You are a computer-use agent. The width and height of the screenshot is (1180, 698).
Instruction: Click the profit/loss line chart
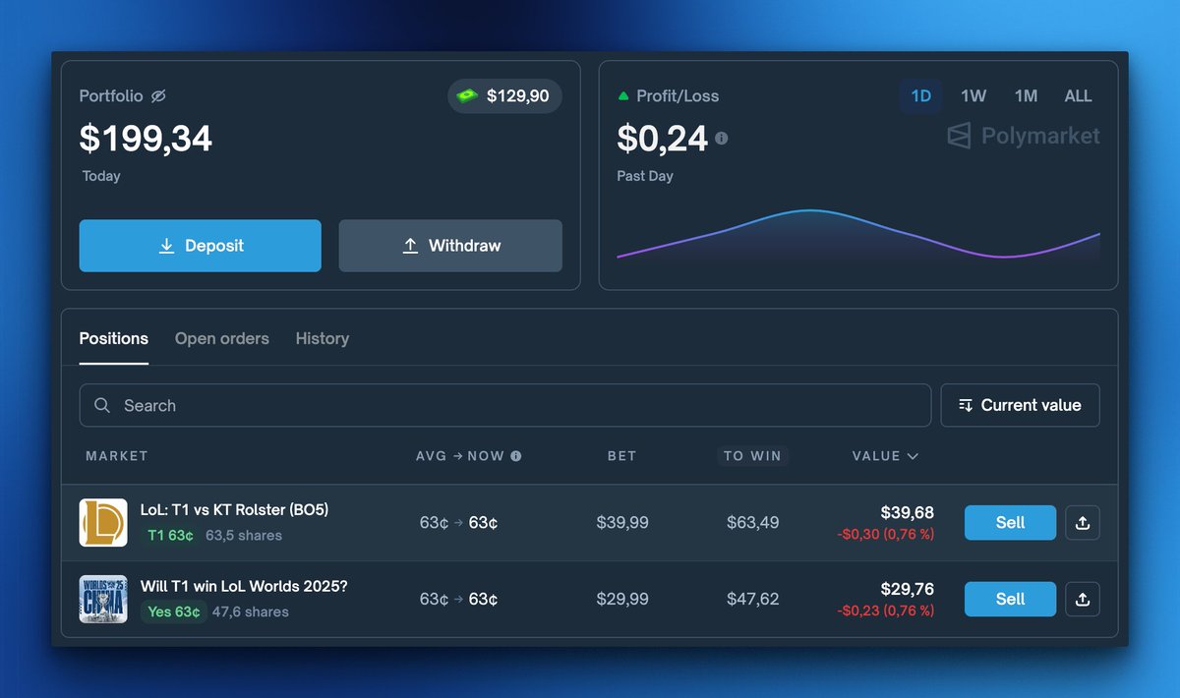coord(858,236)
